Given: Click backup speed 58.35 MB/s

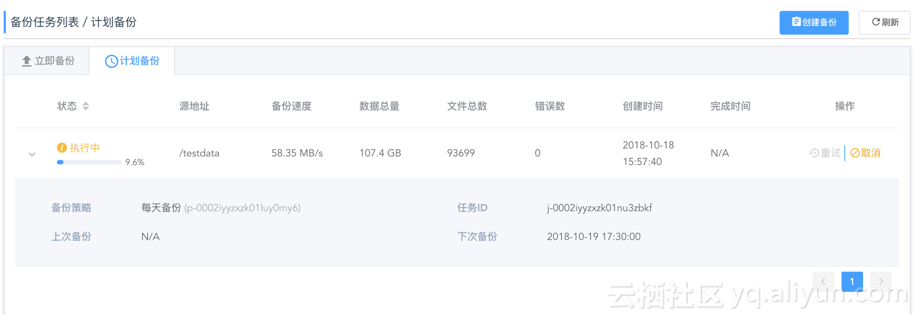Looking at the screenshot, I should click(x=297, y=153).
